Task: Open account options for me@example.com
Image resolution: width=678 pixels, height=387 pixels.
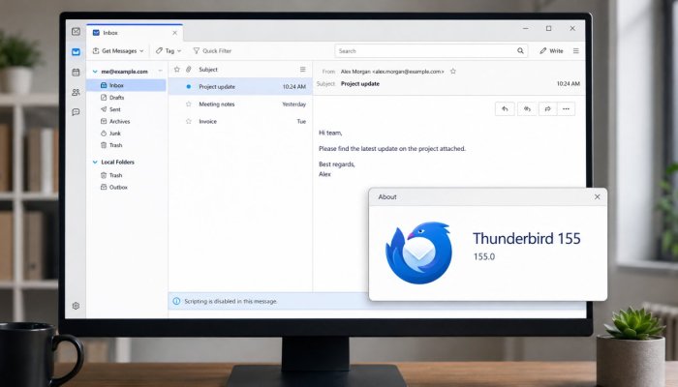Action: click(161, 71)
